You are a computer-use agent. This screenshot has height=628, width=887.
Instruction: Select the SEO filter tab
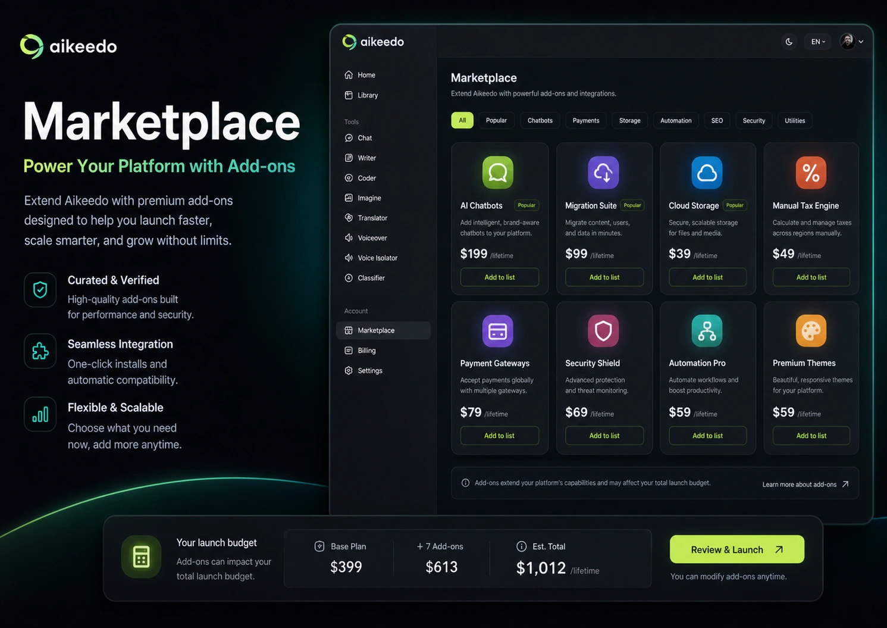pos(717,120)
